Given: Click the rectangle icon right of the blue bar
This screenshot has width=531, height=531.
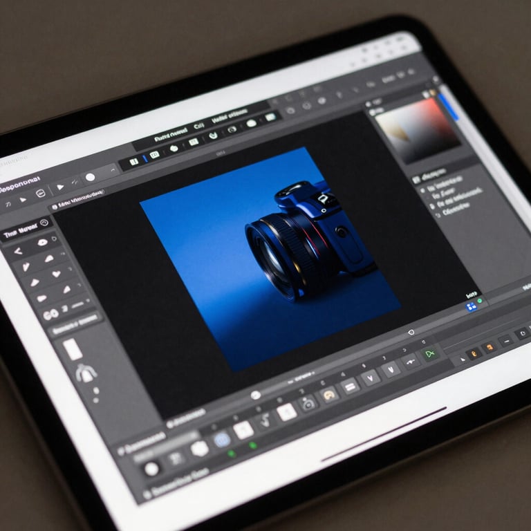Looking at the screenshot, I should click(x=154, y=155).
